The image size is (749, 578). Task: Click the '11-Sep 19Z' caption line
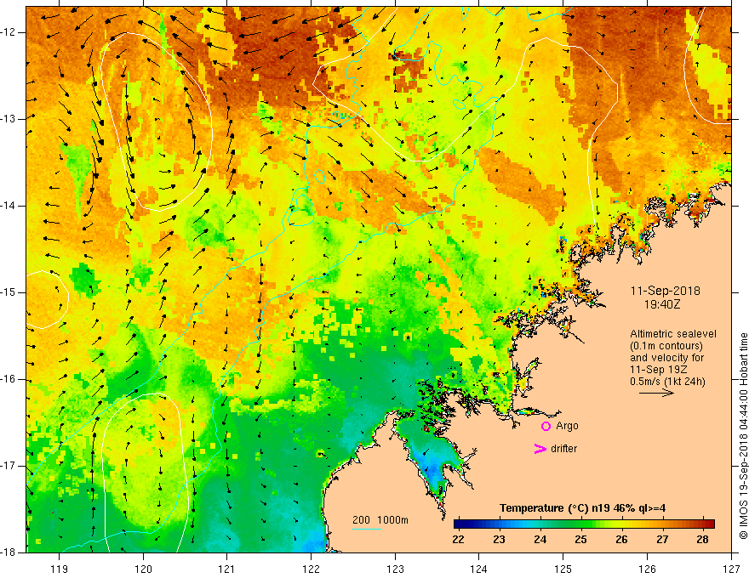(x=655, y=370)
